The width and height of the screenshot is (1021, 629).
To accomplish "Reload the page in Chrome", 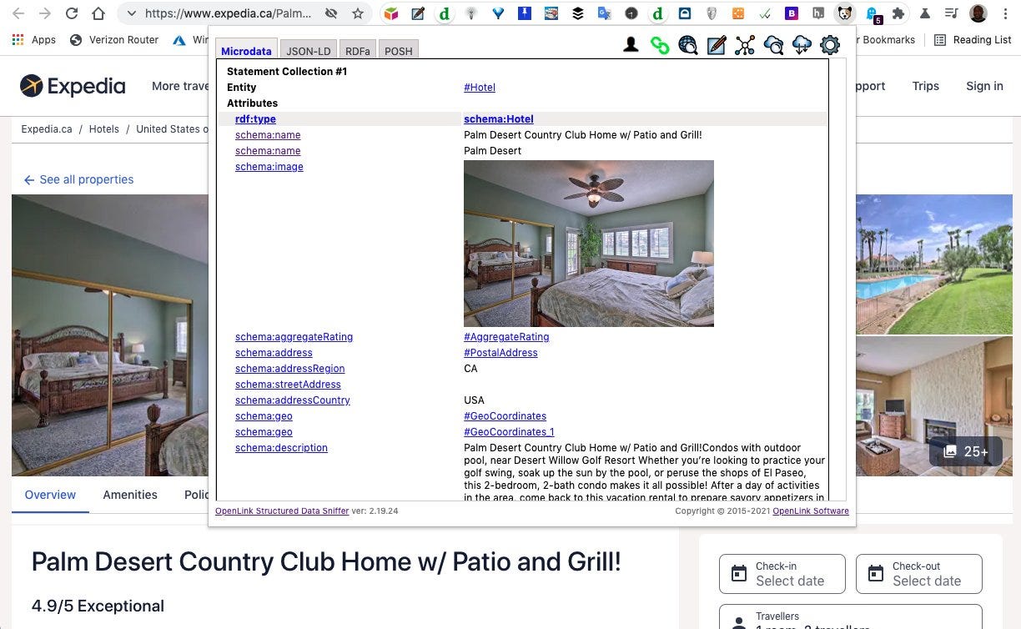I will click(x=72, y=13).
